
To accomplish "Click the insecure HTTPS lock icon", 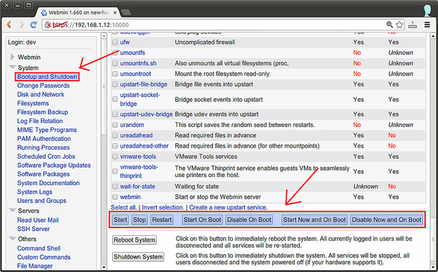I will [x=48, y=25].
